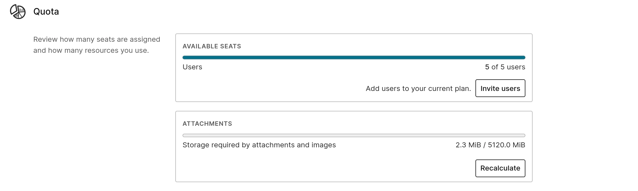Click the Quota section heading
Image resolution: width=638 pixels, height=191 pixels.
pos(46,12)
